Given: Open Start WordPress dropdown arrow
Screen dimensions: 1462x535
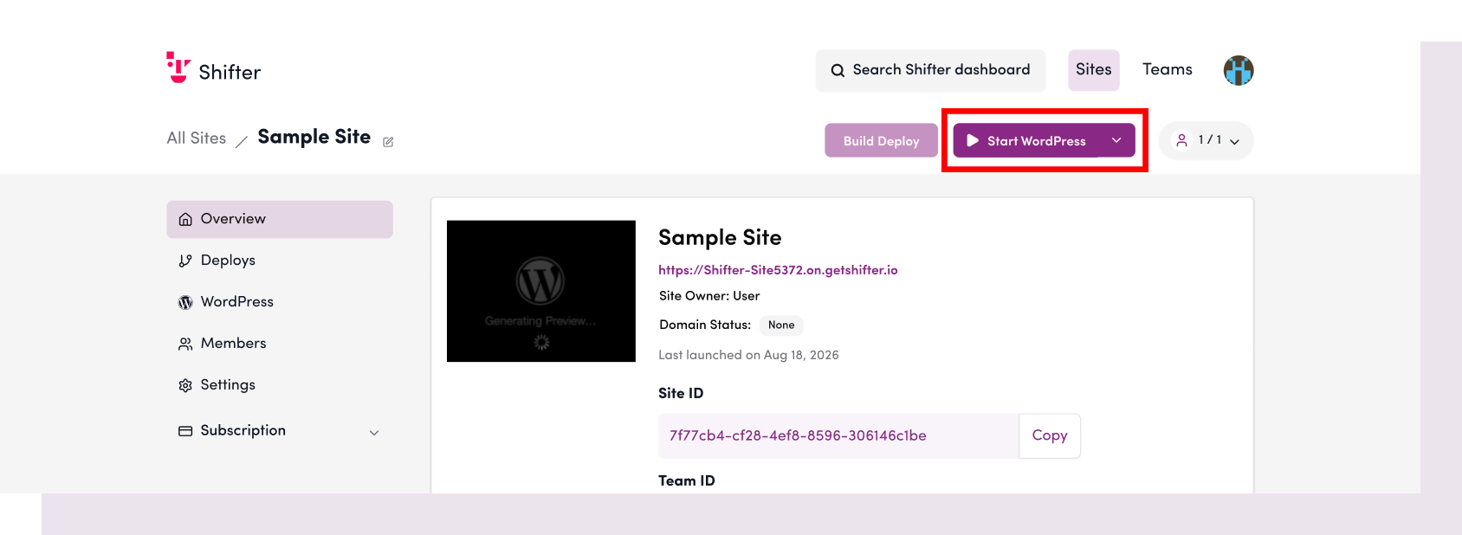Looking at the screenshot, I should tap(1116, 140).
